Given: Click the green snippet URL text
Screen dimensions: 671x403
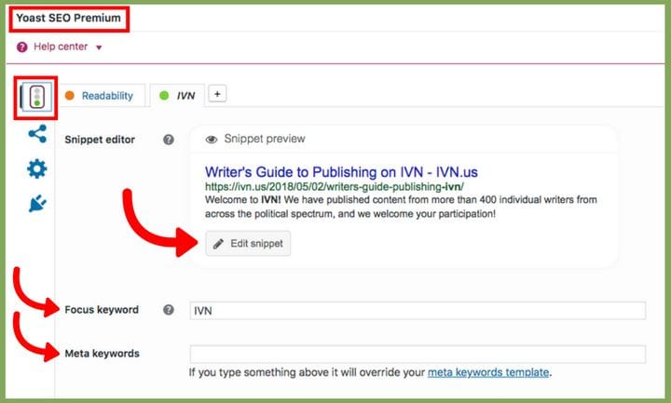Looking at the screenshot, I should pos(343,186).
